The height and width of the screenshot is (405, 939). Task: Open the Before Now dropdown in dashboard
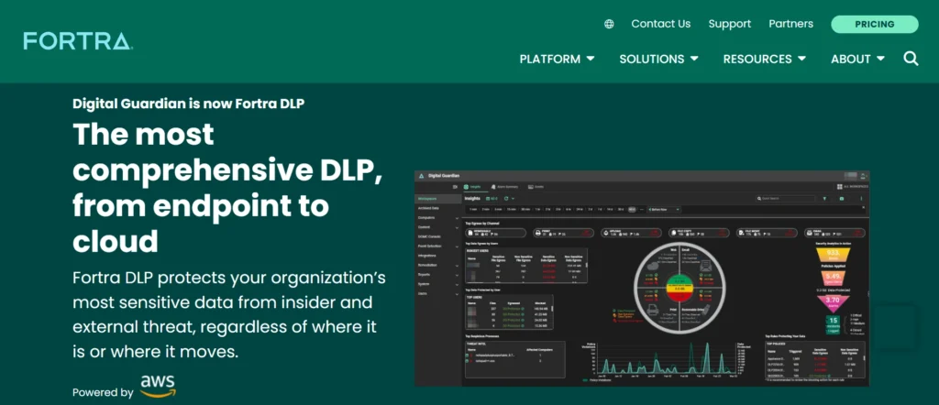click(x=664, y=210)
